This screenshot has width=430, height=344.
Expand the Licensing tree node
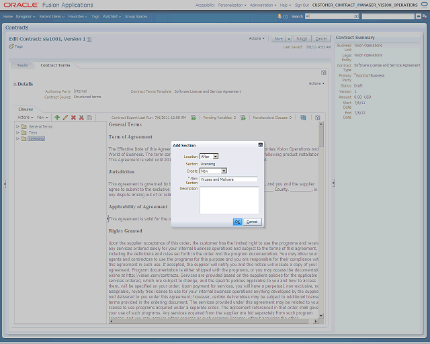pyautogui.click(x=18, y=138)
